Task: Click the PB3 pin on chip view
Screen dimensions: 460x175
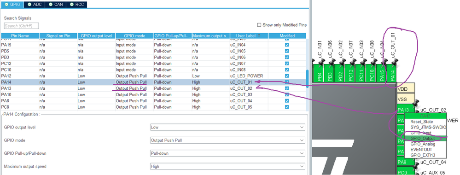Action: pos(329,74)
